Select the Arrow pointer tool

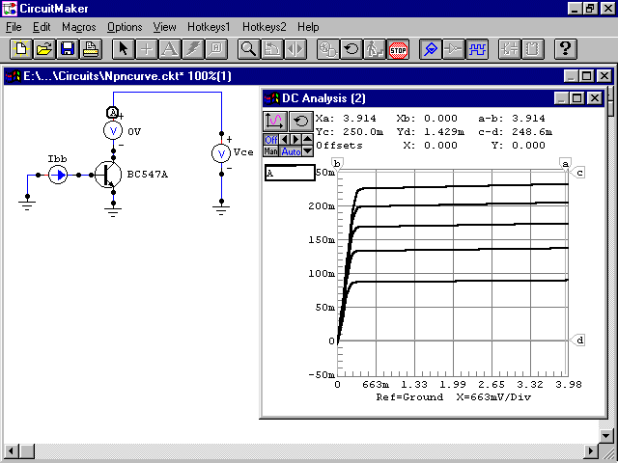tap(123, 48)
